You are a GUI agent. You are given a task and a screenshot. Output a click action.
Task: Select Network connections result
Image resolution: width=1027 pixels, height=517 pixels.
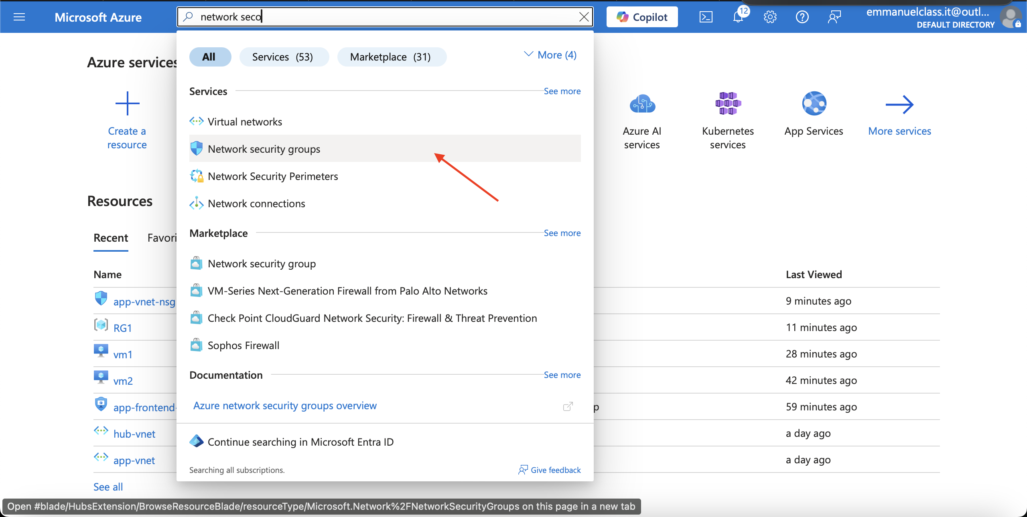[385, 203]
